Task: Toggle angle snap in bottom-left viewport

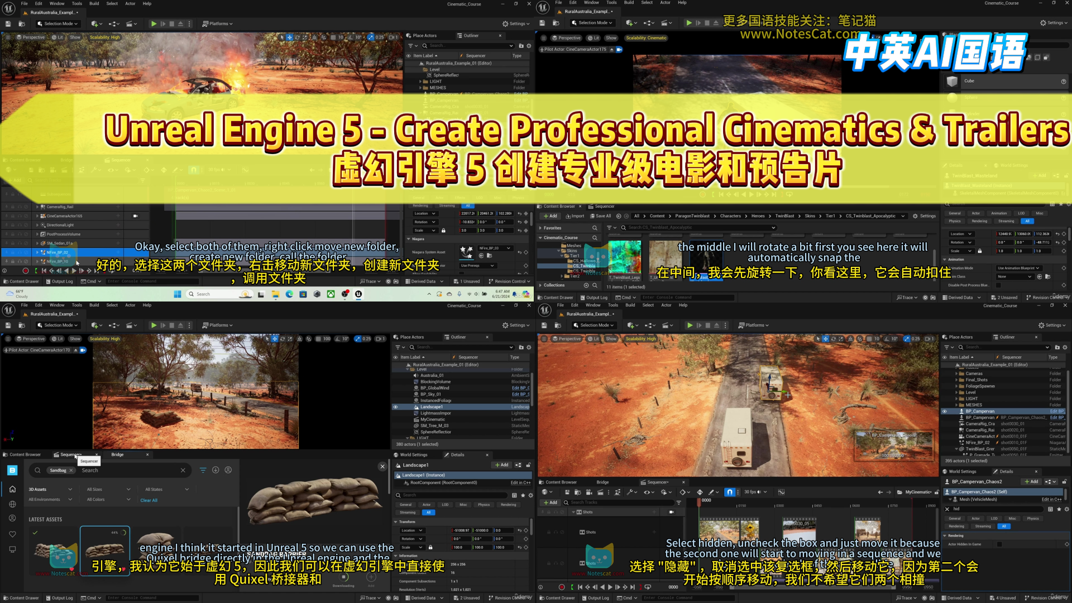Action: click(x=337, y=339)
